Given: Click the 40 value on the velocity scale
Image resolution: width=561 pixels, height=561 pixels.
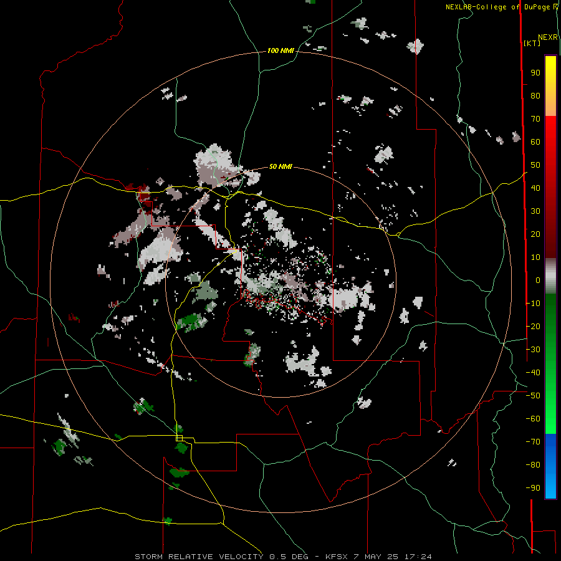Looking at the screenshot, I should pyautogui.click(x=535, y=188).
